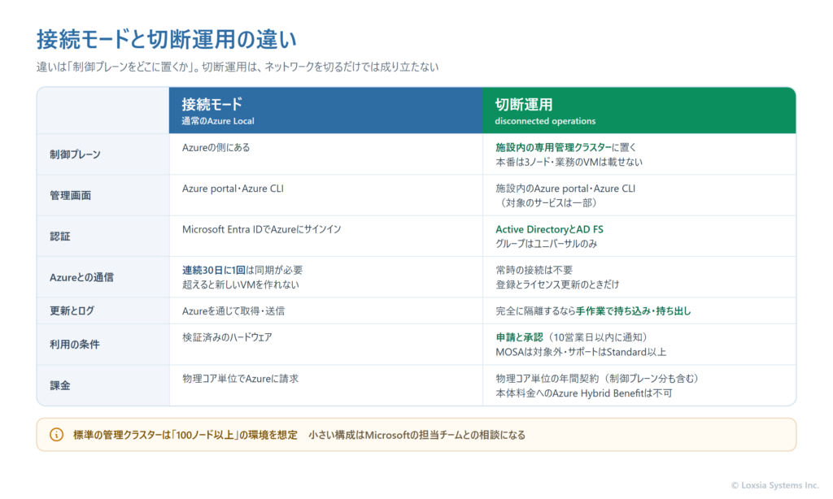Select the 管理画面 row label

click(x=70, y=195)
